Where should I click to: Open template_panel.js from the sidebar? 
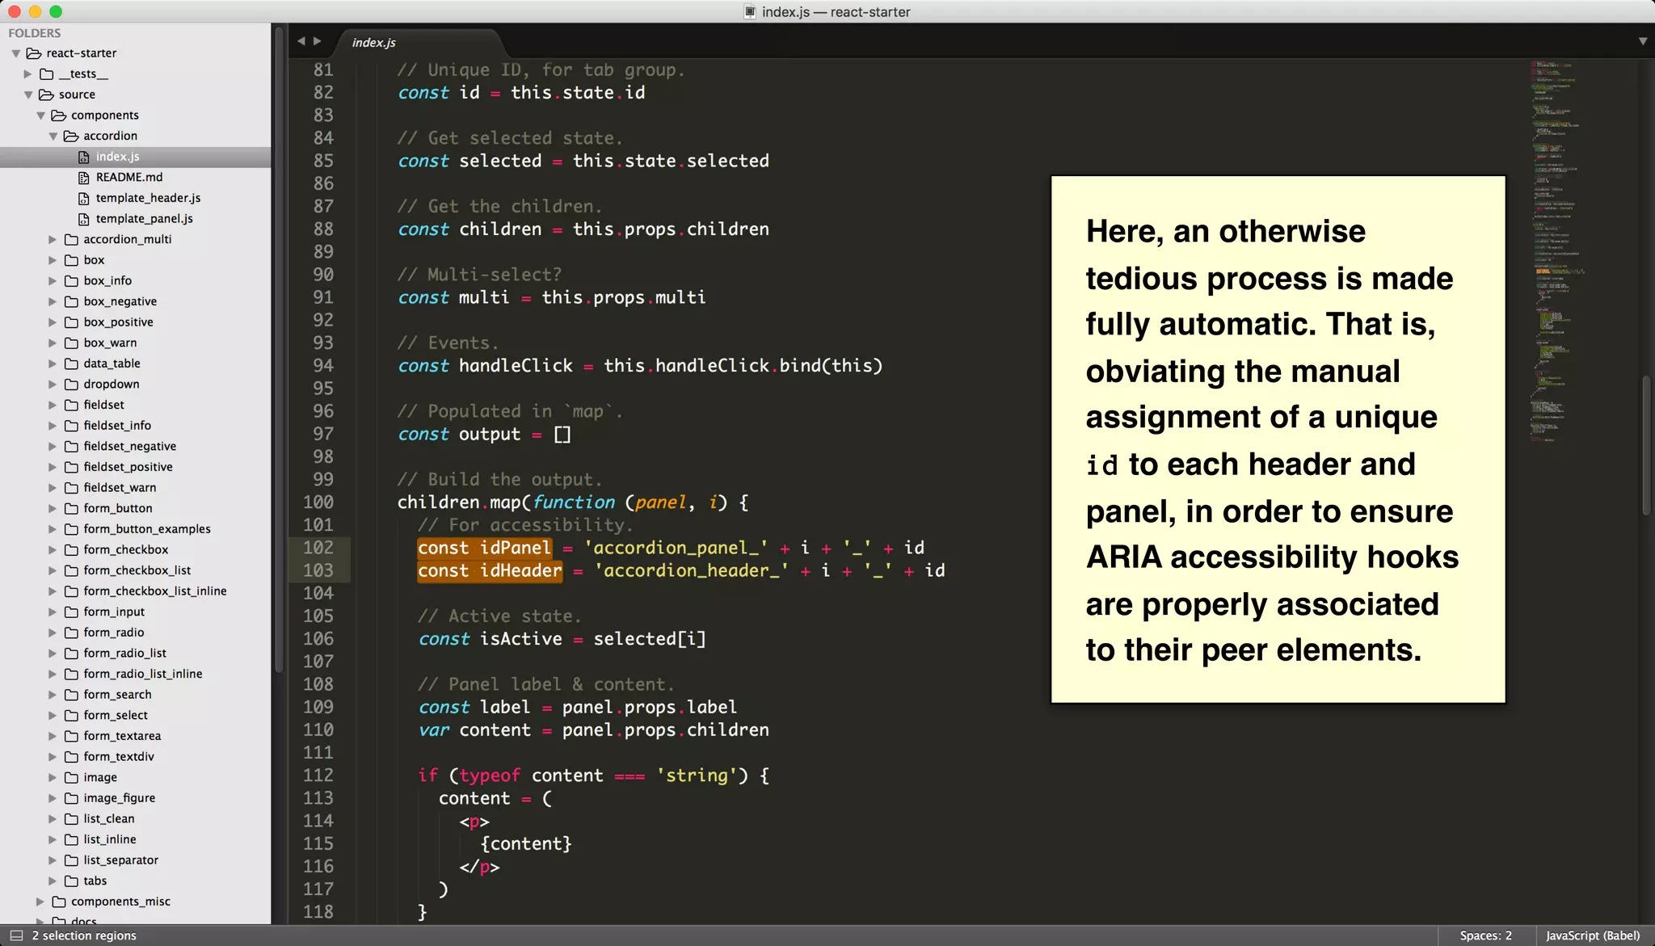tap(144, 219)
